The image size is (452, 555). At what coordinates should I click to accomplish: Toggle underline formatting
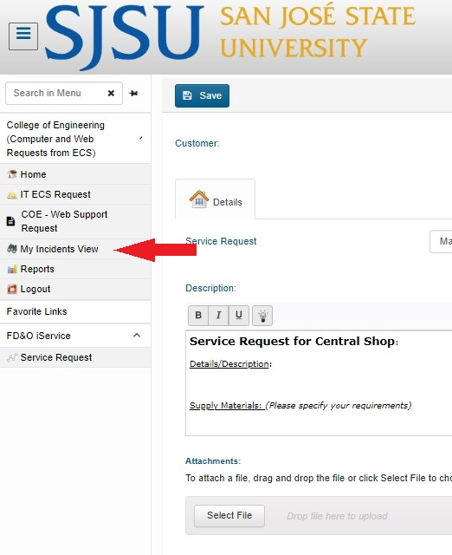239,316
